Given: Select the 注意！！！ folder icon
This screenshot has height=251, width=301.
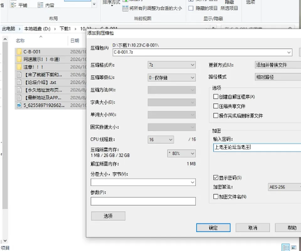Looking at the screenshot, I should tap(19, 67).
